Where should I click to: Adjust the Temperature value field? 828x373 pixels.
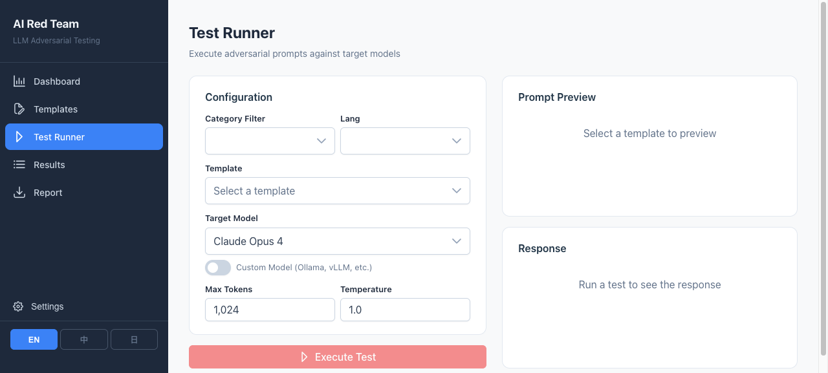click(x=405, y=310)
